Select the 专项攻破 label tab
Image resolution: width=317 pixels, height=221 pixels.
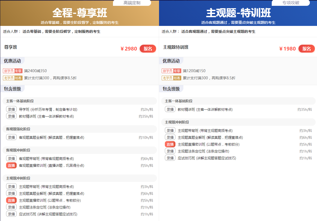291,3
